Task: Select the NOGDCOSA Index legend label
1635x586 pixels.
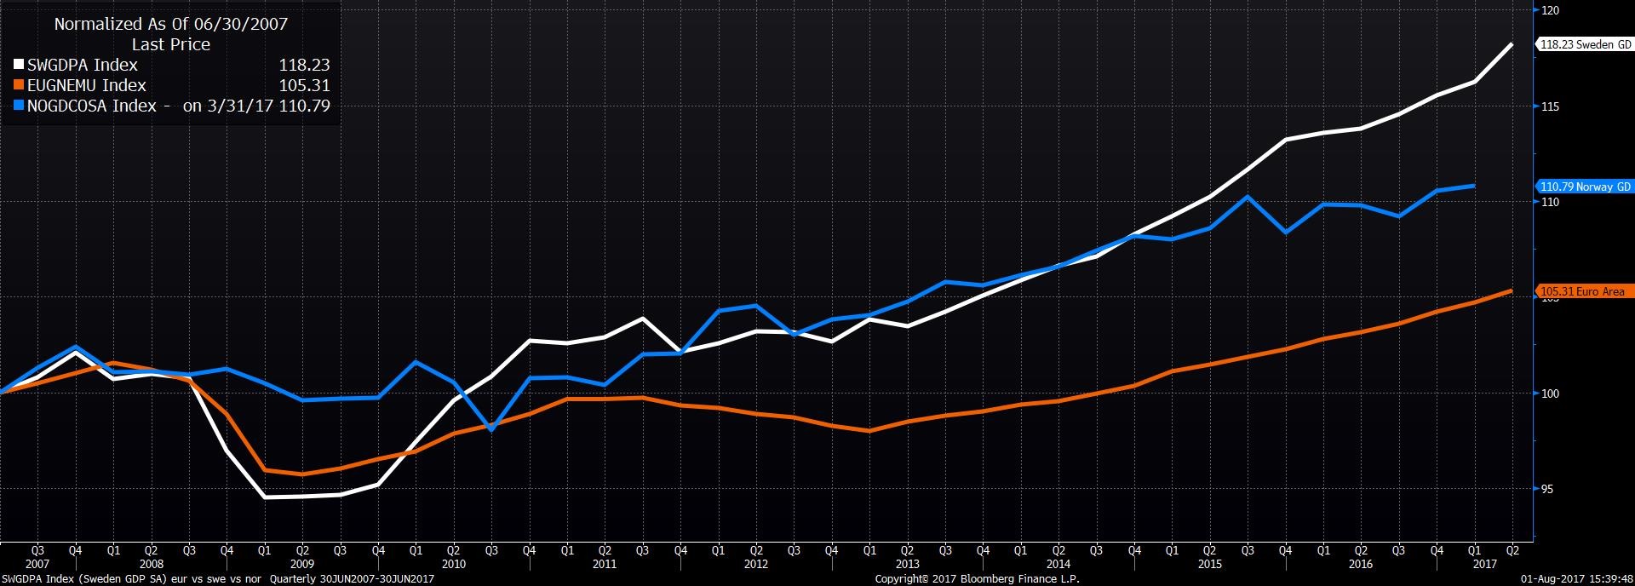Action: [92, 106]
